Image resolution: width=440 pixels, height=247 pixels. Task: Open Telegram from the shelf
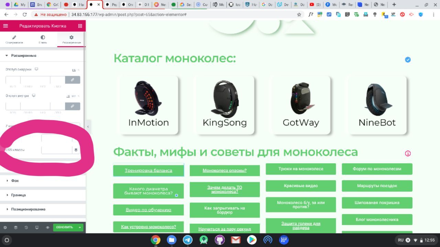point(188,240)
